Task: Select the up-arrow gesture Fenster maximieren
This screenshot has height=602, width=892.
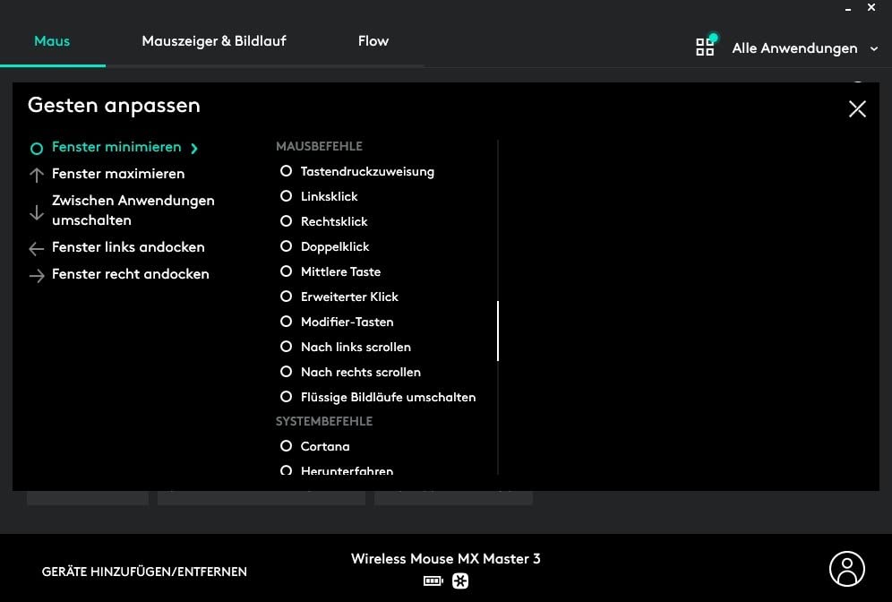Action: point(37,175)
